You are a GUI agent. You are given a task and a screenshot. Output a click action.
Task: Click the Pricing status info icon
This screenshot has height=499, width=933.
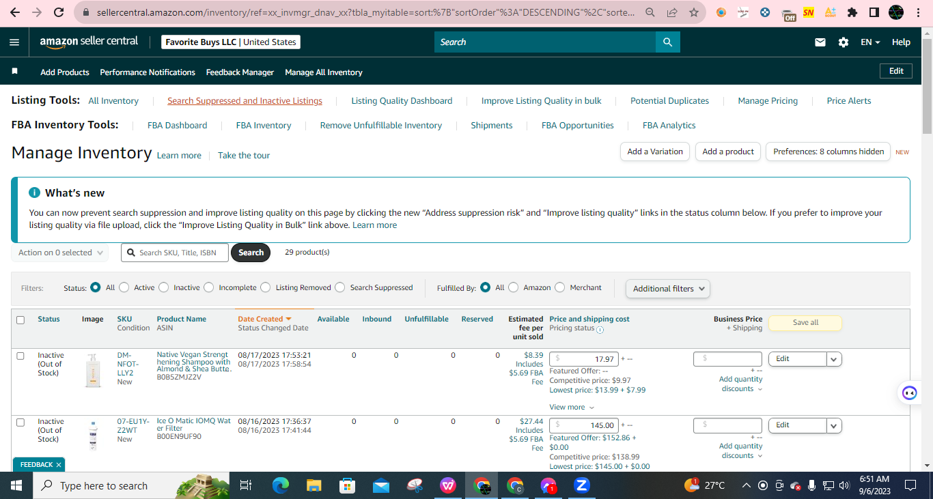(600, 329)
